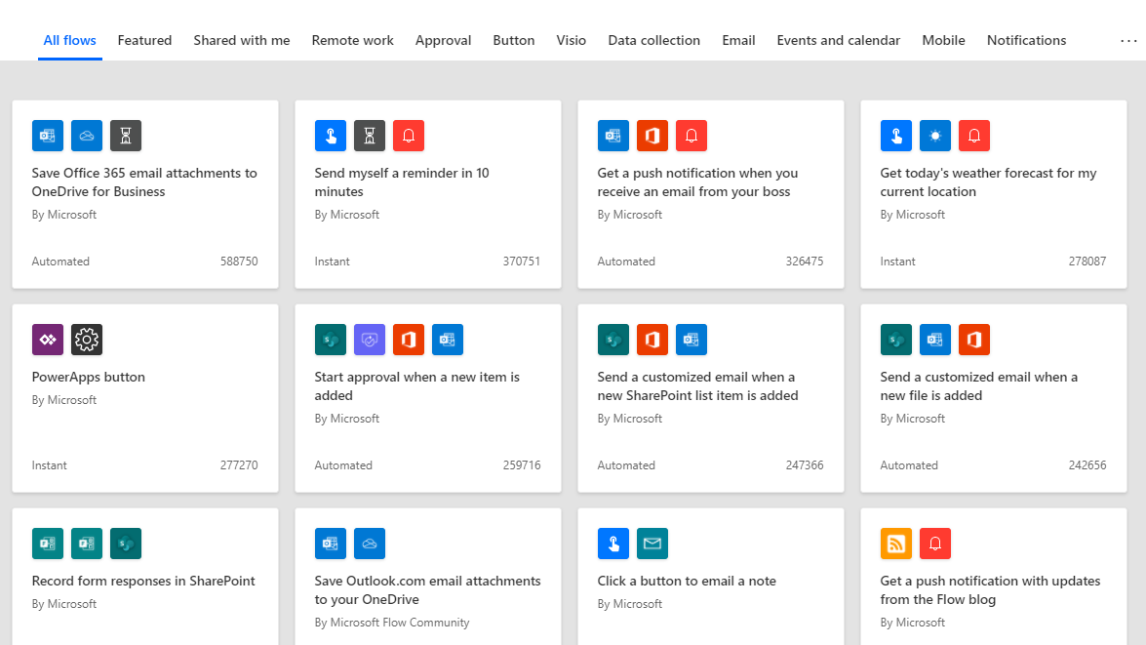Click the Approvals icon in the Start approval card

pyautogui.click(x=370, y=340)
